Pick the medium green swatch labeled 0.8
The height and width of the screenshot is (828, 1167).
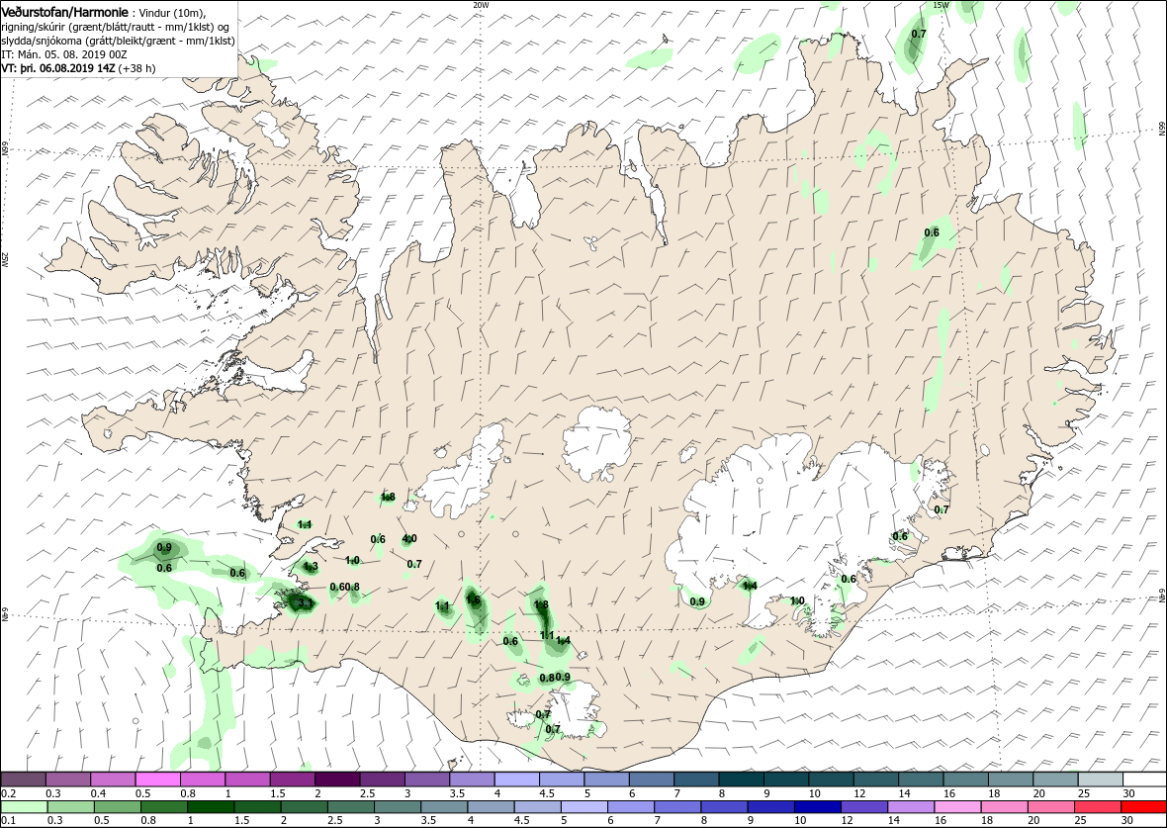(163, 807)
